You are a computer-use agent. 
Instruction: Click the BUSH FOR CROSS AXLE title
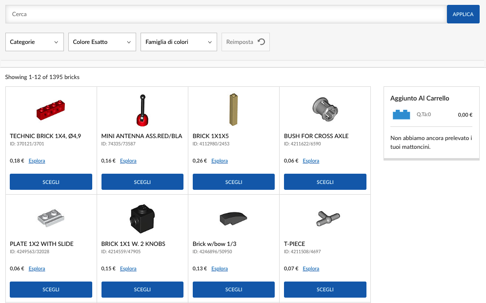coord(316,136)
